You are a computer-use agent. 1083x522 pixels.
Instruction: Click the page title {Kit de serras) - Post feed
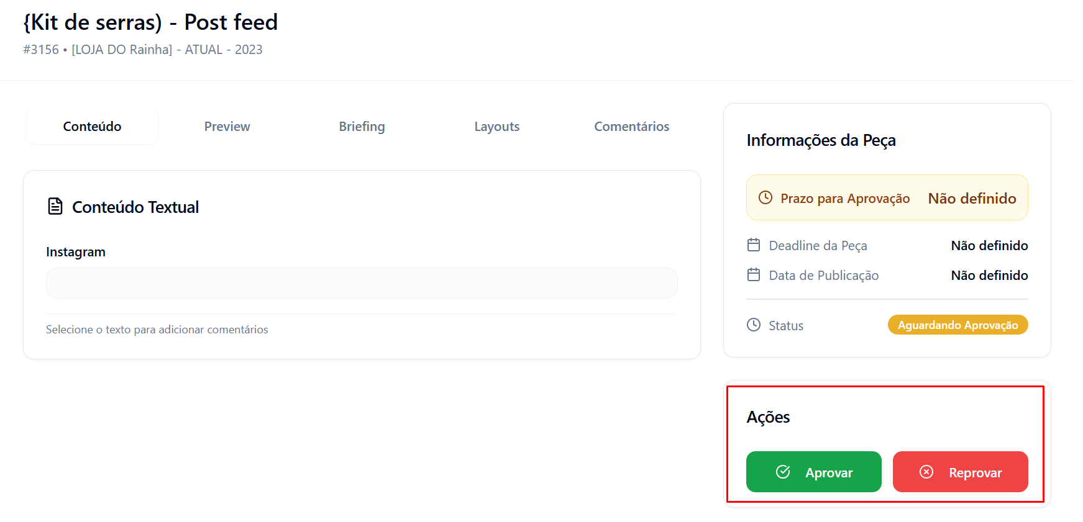tap(150, 22)
